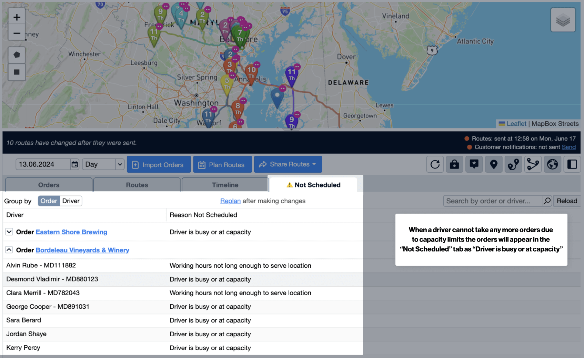This screenshot has width=584, height=358.
Task: Collapse the Bordeleau Vineyards & Winery order group
Action: 9,250
